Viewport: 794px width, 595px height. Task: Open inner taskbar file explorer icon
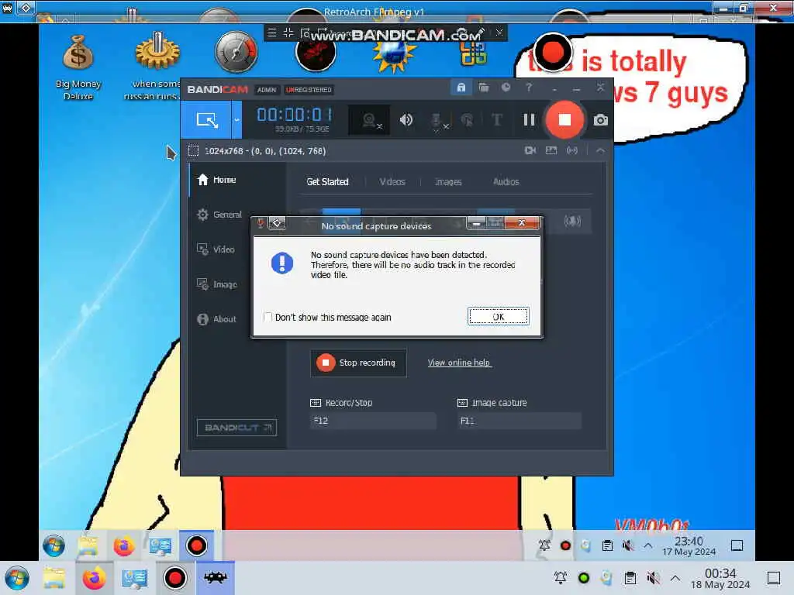88,545
